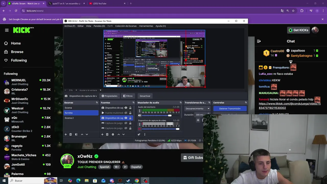The width and height of the screenshot is (327, 184).
Task: Show second Captura de juego source
Action: [126, 128]
